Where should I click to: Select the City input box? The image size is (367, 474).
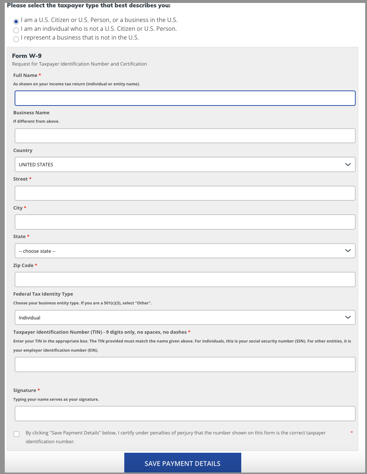185,222
